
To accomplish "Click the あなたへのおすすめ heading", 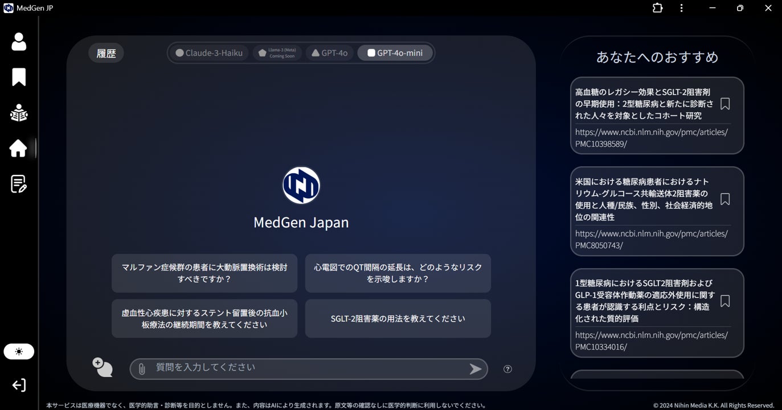I will pos(657,57).
